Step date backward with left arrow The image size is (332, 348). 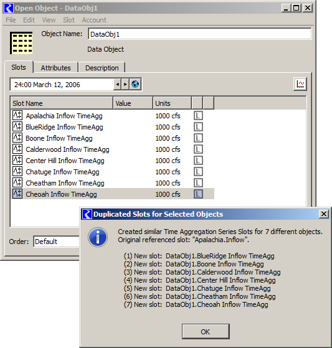[x=118, y=84]
